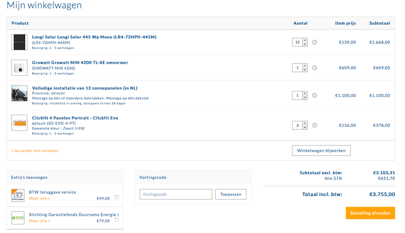Viewport: 405px width, 233px height.
Task: Enable BTW teruggave service checkbox
Action: tap(116, 197)
